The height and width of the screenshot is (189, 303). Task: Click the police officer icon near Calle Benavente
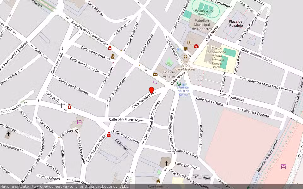click(x=113, y=56)
